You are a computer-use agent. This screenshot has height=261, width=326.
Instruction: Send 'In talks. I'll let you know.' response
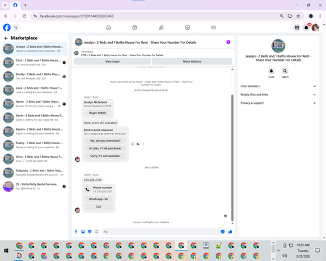105,148
